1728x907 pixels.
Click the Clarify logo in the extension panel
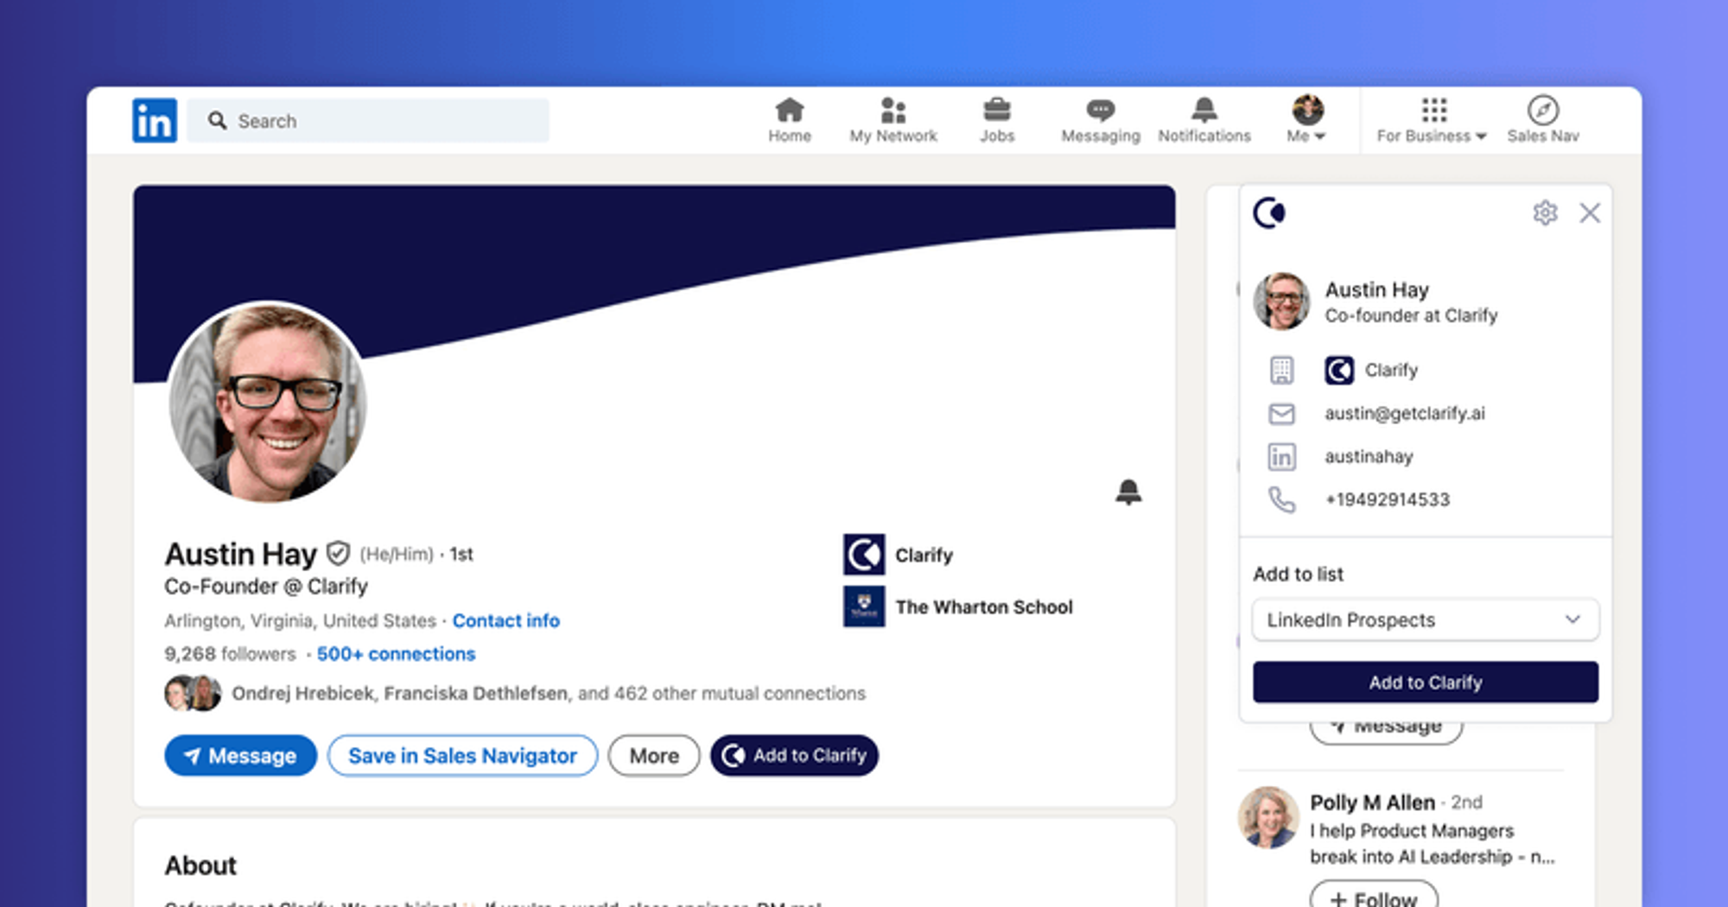(1269, 212)
